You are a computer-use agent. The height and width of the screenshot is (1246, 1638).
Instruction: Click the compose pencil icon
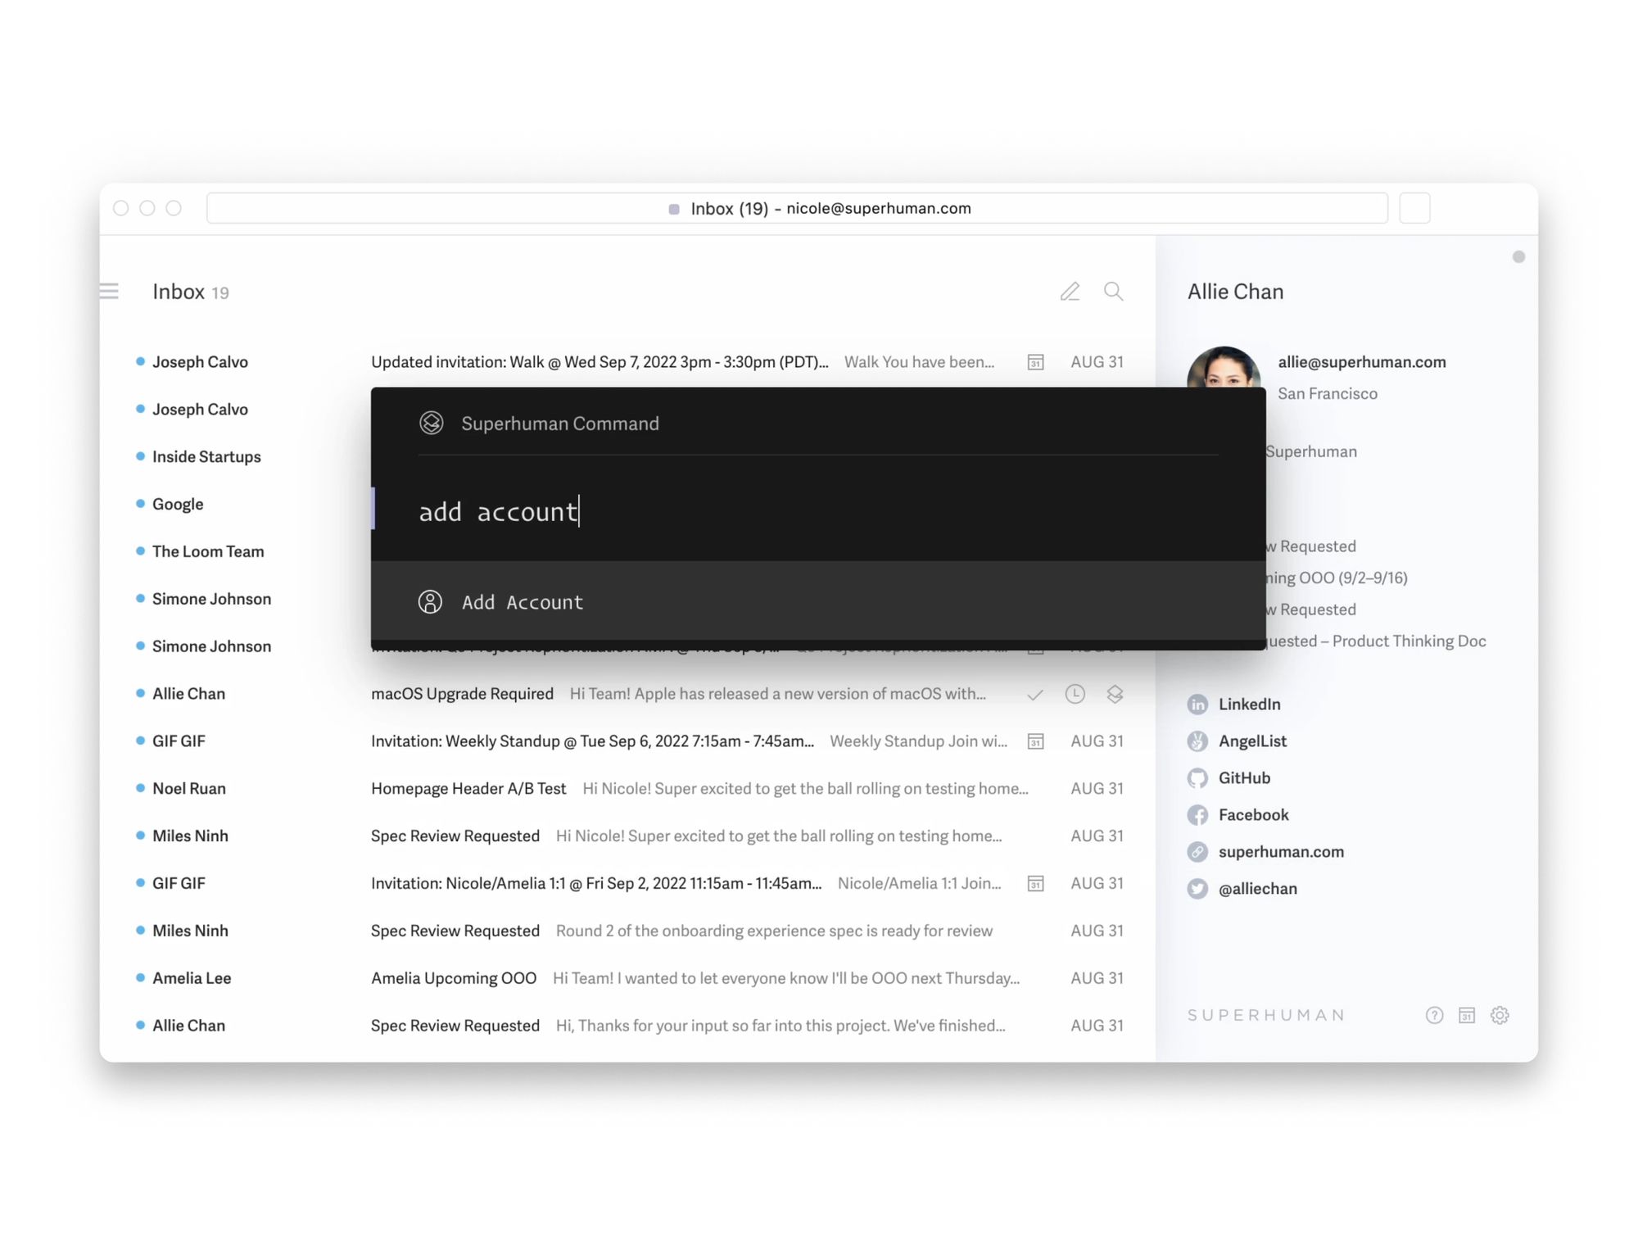coord(1070,292)
